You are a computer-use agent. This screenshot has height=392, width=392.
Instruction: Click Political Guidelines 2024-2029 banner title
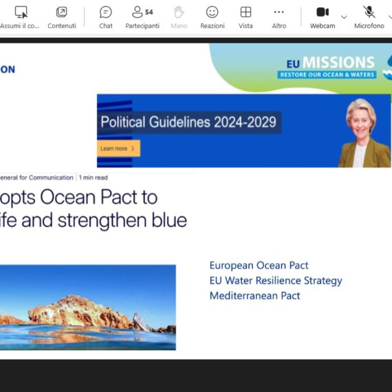(188, 122)
